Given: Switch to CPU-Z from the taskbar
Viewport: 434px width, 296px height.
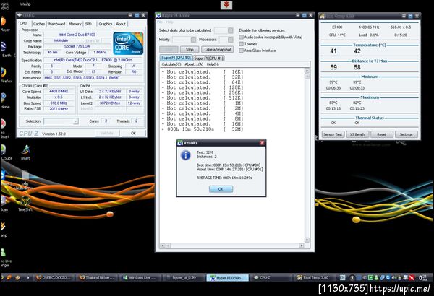Looking at the screenshot, I should [270, 277].
